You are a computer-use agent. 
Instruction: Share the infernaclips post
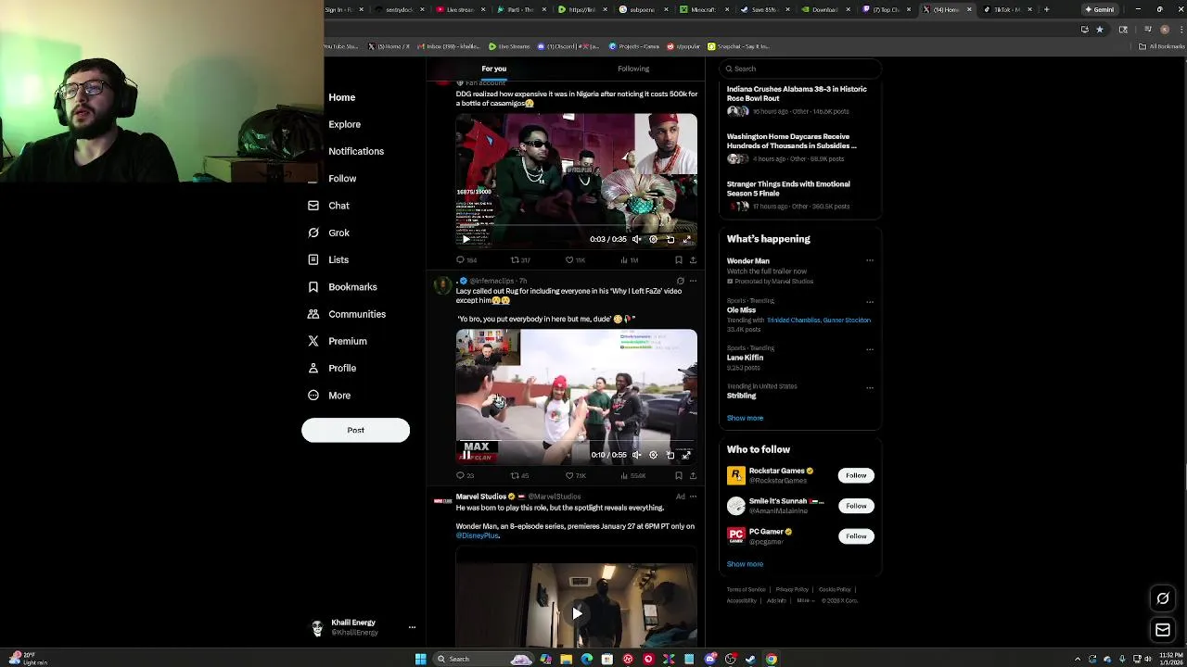pos(693,476)
